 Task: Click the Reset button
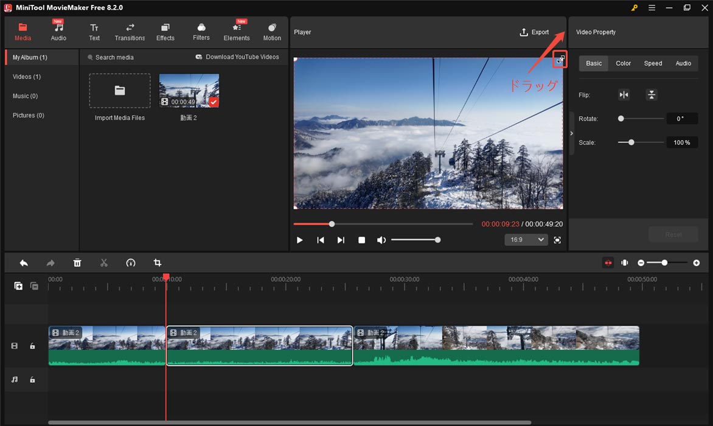(673, 234)
